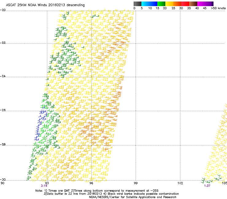Click the green 15-20 knots legend segment
Image resolution: width=227 pixels, height=199 pixels.
tap(161, 4)
